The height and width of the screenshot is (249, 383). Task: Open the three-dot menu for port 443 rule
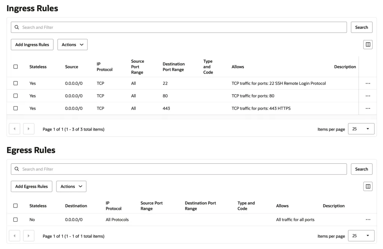(368, 108)
